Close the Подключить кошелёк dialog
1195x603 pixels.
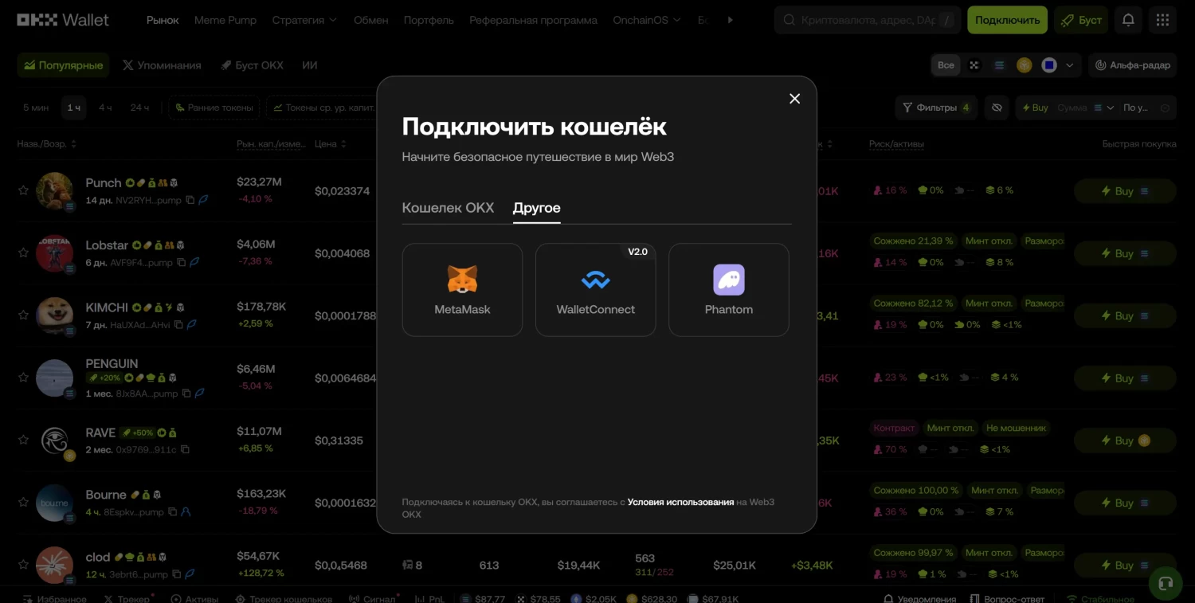click(794, 99)
